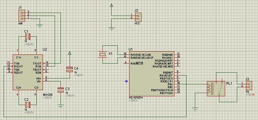Select the MAX232 U2 chip body
Viewport: 258px width, 120px height.
click(28, 72)
